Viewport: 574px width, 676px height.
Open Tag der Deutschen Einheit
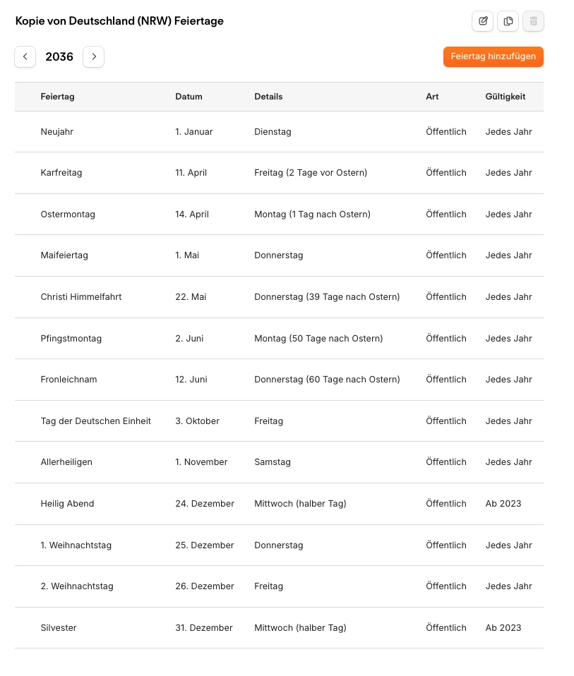[x=96, y=421]
